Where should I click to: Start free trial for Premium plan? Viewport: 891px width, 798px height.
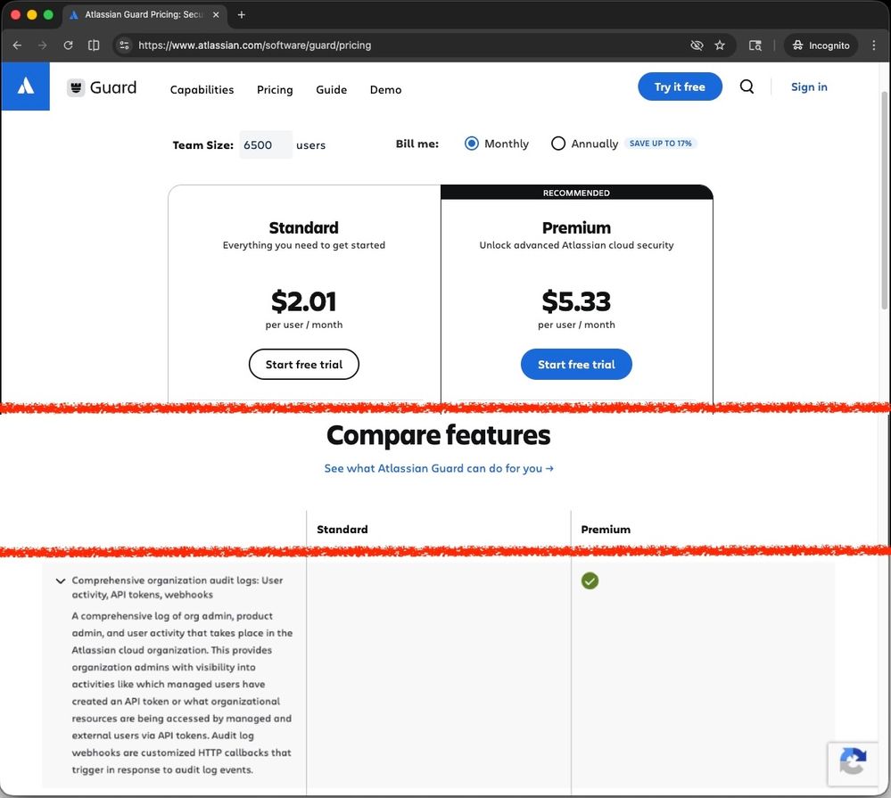[x=576, y=365]
